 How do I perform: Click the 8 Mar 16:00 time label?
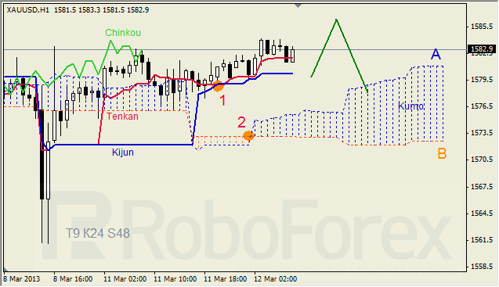click(73, 279)
